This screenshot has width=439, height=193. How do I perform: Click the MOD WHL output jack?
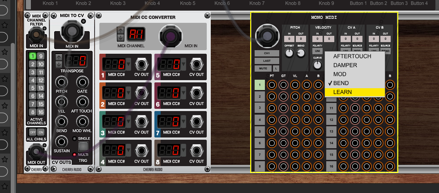(82, 121)
